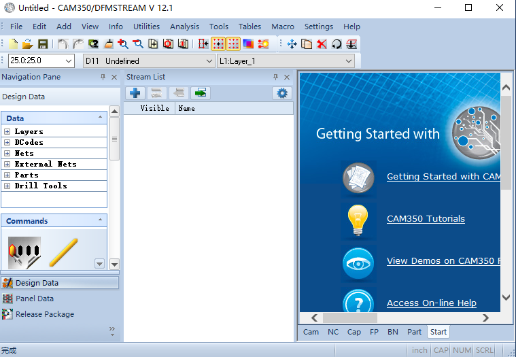Image resolution: width=516 pixels, height=357 pixels.
Task: Click the Start page horizontal scrollbar thumb
Action: click(x=350, y=318)
